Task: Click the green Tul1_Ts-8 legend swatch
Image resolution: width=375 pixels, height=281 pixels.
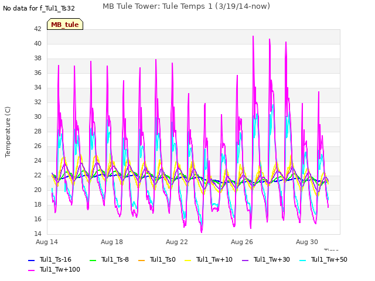Action: pyautogui.click(x=93, y=260)
